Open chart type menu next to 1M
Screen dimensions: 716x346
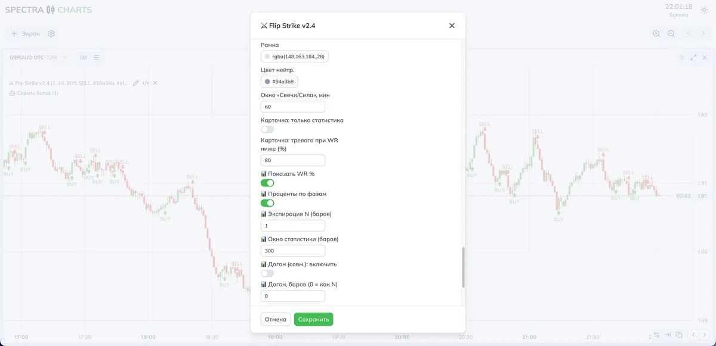[96, 58]
